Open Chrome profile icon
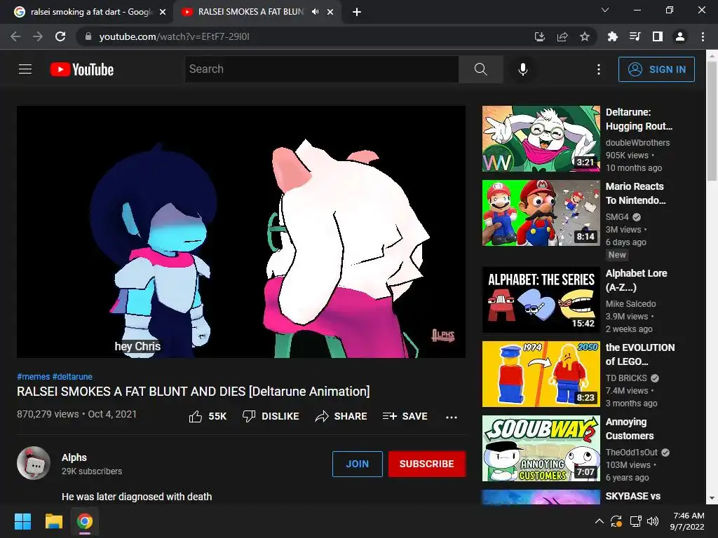The height and width of the screenshot is (538, 718). point(680,36)
